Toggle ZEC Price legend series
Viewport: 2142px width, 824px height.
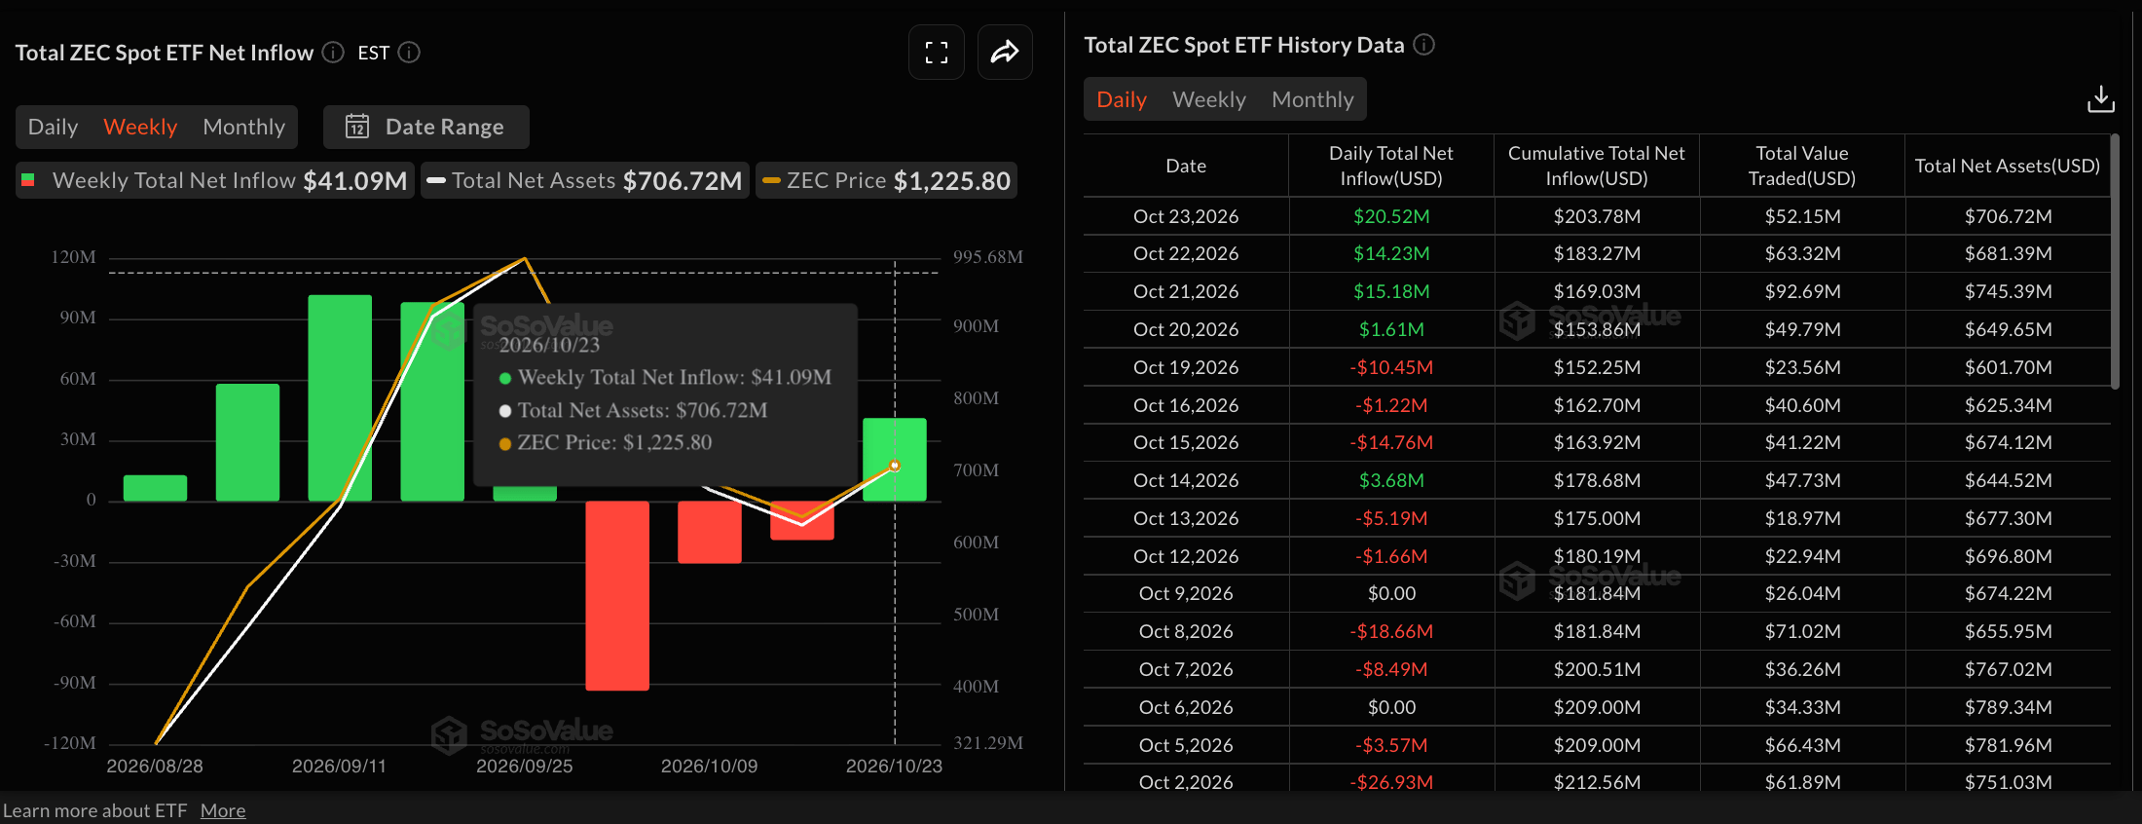coord(887,180)
